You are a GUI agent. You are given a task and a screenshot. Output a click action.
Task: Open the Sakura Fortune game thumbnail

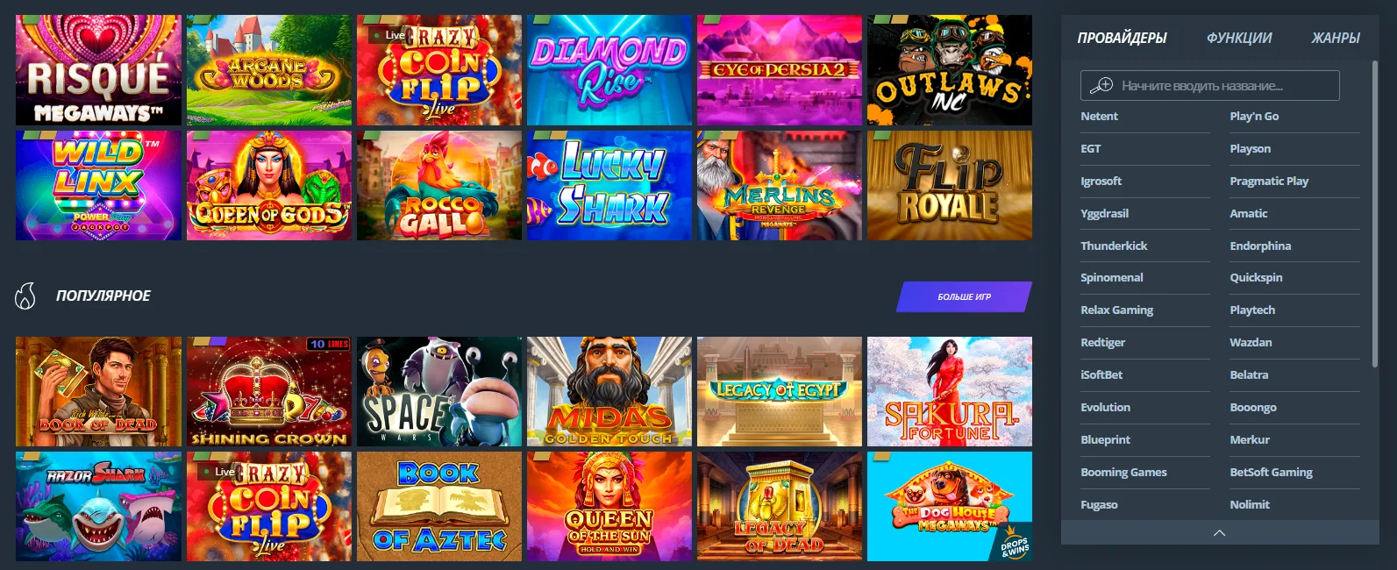click(950, 391)
